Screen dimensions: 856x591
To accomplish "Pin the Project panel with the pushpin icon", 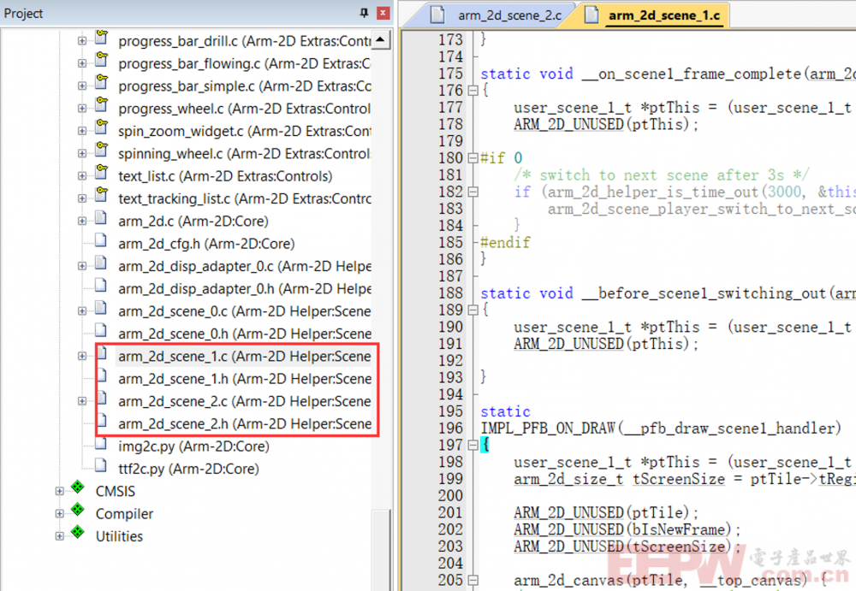I will 364,13.
